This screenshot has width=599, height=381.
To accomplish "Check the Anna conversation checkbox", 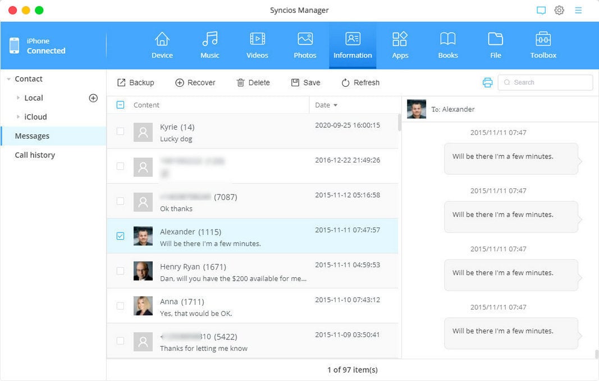I will click(x=120, y=306).
